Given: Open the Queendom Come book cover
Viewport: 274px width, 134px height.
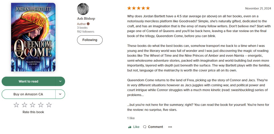Looking at the screenshot, I should coord(33,37).
